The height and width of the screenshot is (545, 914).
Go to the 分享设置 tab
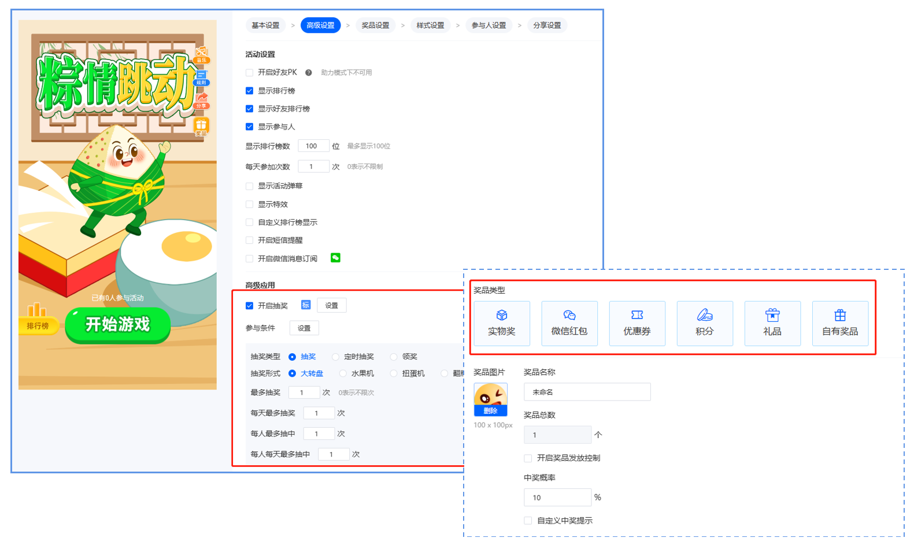(x=547, y=25)
